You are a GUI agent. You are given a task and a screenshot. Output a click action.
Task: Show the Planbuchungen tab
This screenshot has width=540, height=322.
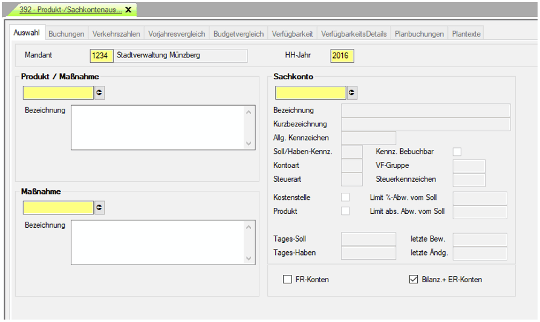click(419, 34)
